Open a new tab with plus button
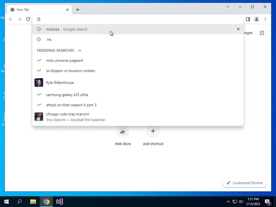Screen dimensions: 276x207 point(78,10)
